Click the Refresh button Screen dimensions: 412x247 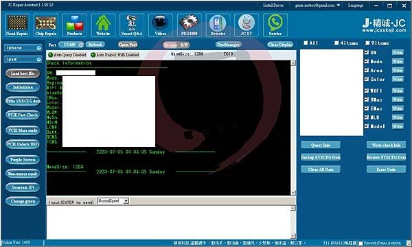point(95,45)
